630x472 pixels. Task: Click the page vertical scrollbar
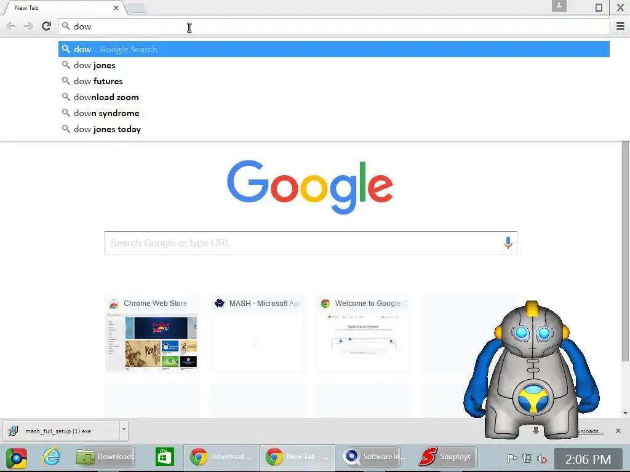(625, 251)
